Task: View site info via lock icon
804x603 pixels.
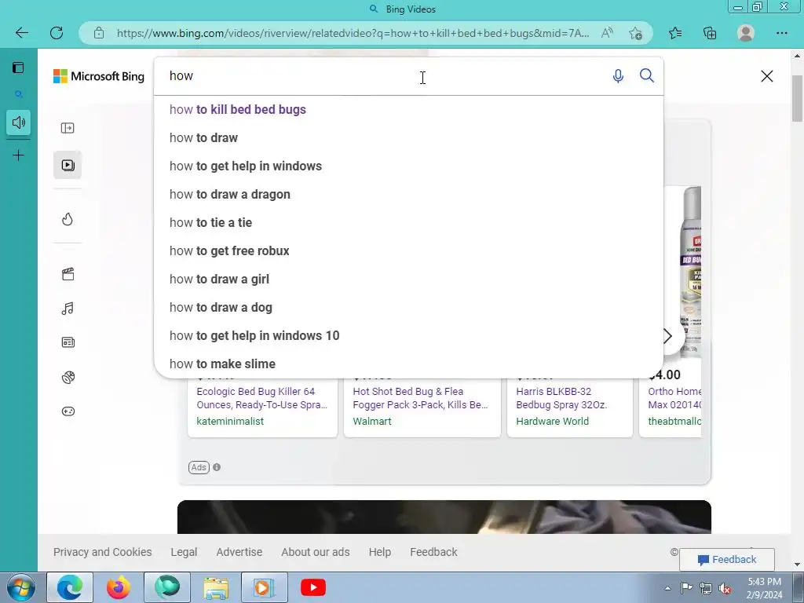Action: pos(99,33)
